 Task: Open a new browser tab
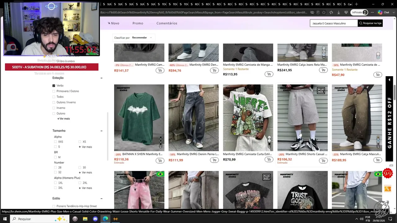pyautogui.click(x=356, y=4)
